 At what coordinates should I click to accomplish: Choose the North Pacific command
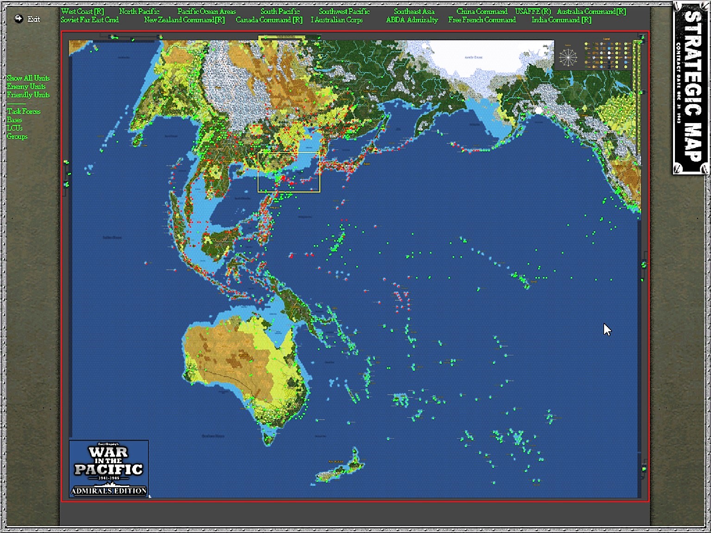[139, 12]
